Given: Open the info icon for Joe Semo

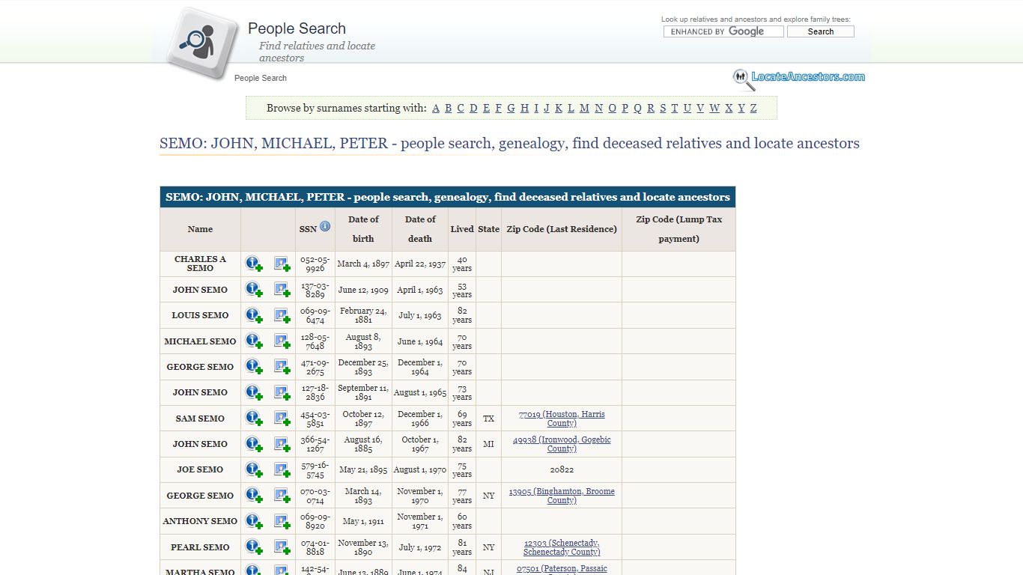Looking at the screenshot, I should pyautogui.click(x=254, y=469).
